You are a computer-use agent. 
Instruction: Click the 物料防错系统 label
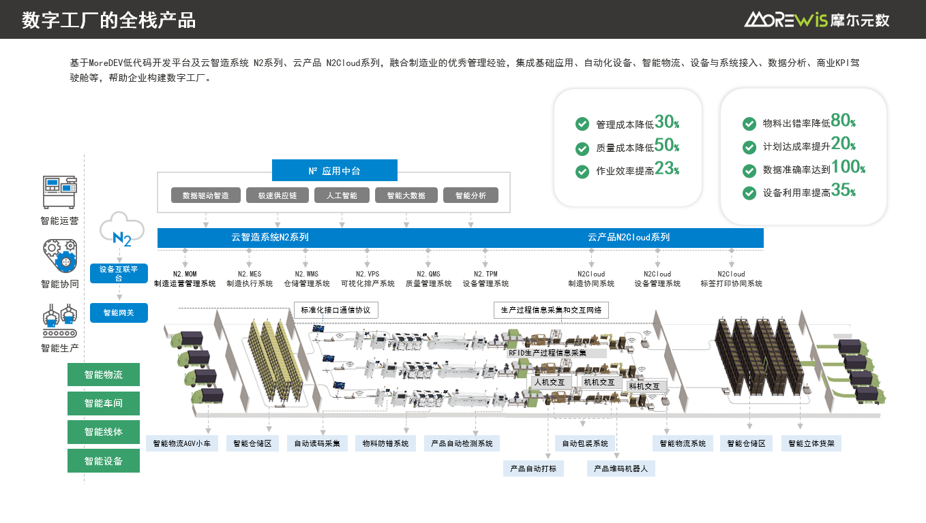tap(385, 443)
